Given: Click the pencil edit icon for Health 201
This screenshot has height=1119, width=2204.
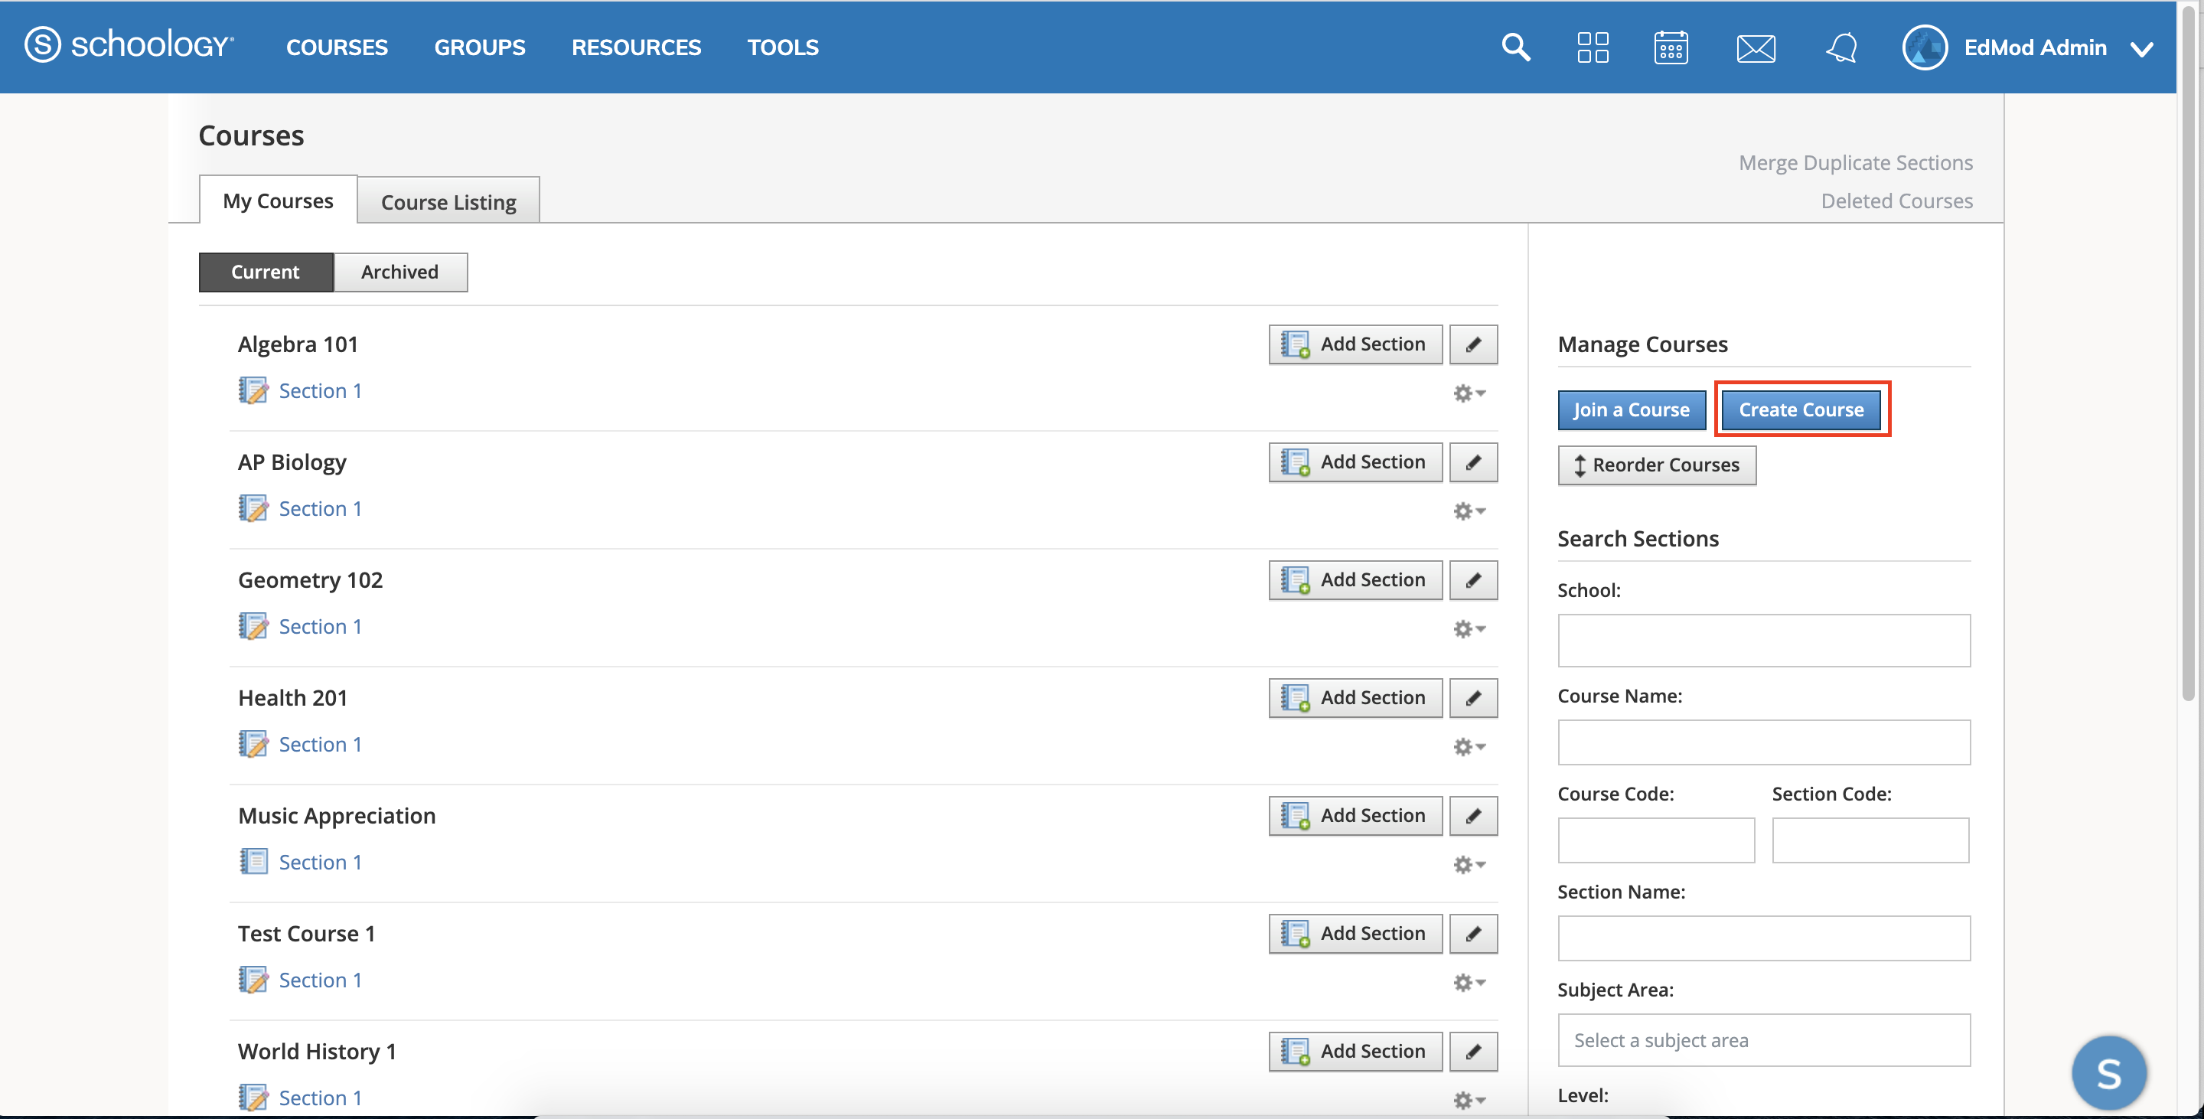Looking at the screenshot, I should click(1472, 697).
